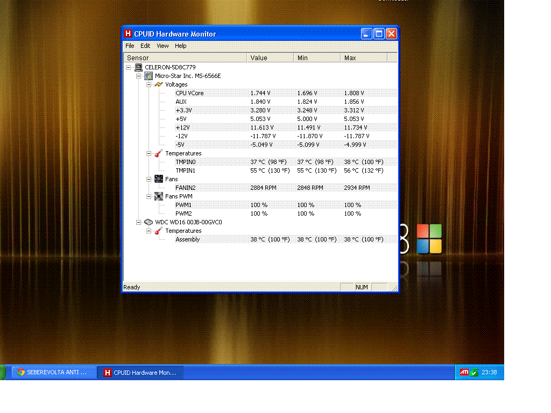The height and width of the screenshot is (413, 551).
Task: Click the green checkmark system tray icon
Action: point(474,372)
